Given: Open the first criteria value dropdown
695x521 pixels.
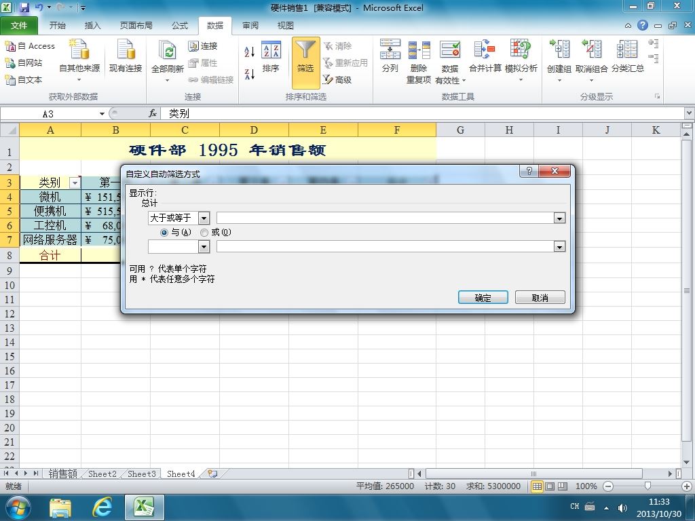Looking at the screenshot, I should tap(559, 218).
